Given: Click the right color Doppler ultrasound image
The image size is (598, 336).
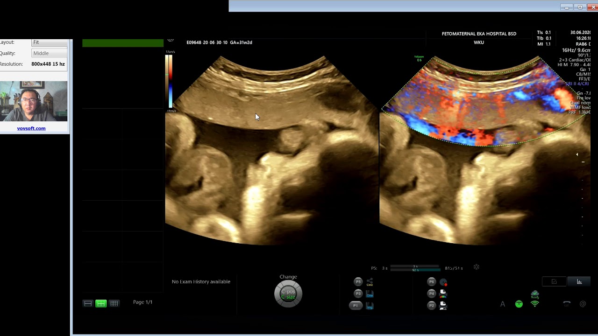Looking at the screenshot, I should click(x=484, y=150).
